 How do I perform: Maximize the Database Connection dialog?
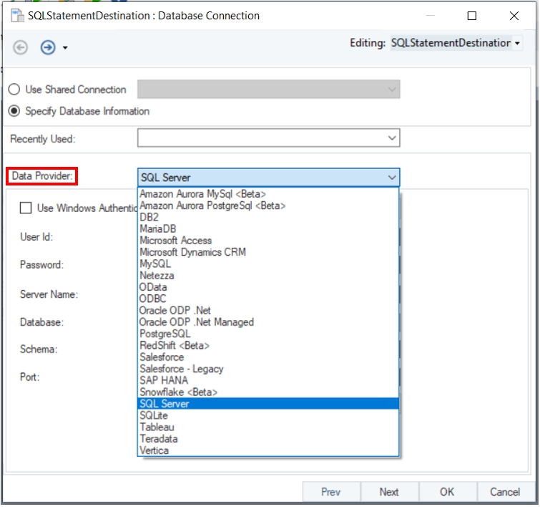471,16
